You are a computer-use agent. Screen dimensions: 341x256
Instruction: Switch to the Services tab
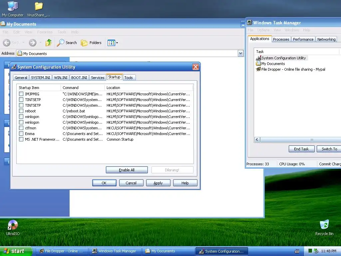pos(98,77)
